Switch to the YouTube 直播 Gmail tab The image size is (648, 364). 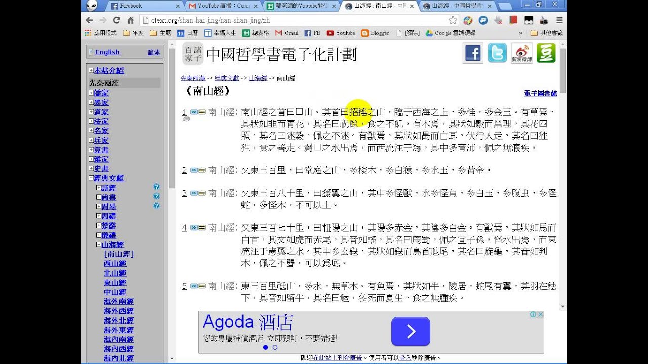[223, 6]
